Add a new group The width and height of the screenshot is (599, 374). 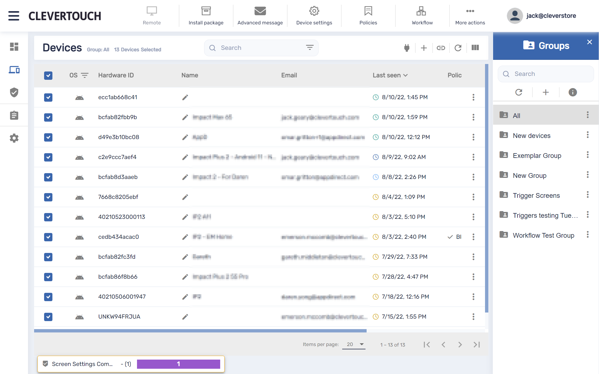point(545,92)
